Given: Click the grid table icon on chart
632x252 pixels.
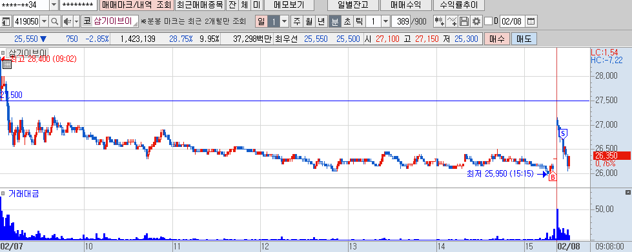Looking at the screenshot, I should point(7,64).
